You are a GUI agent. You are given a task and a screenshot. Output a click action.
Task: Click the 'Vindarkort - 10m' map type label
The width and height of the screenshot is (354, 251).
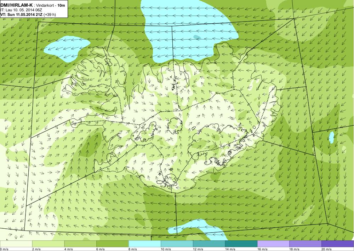tap(51, 6)
